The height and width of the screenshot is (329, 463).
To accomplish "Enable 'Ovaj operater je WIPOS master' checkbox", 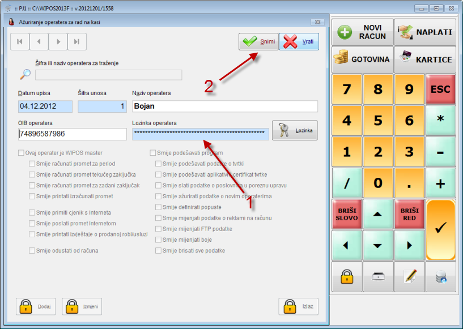I will 22,153.
